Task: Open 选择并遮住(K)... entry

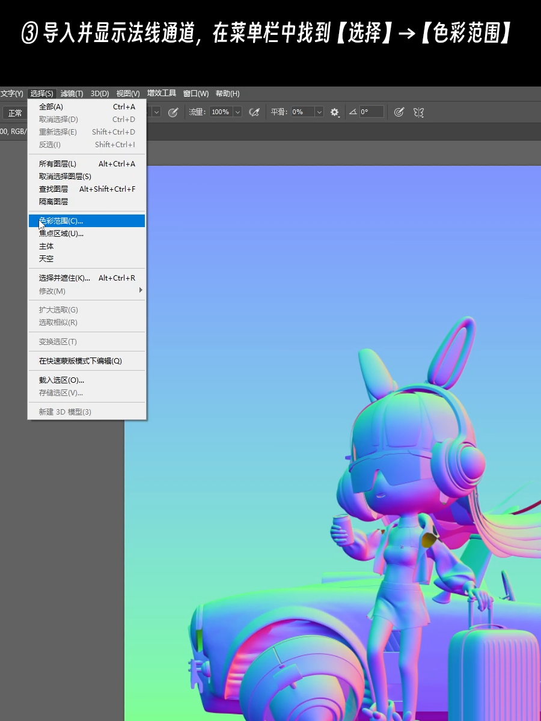Action: [87, 278]
